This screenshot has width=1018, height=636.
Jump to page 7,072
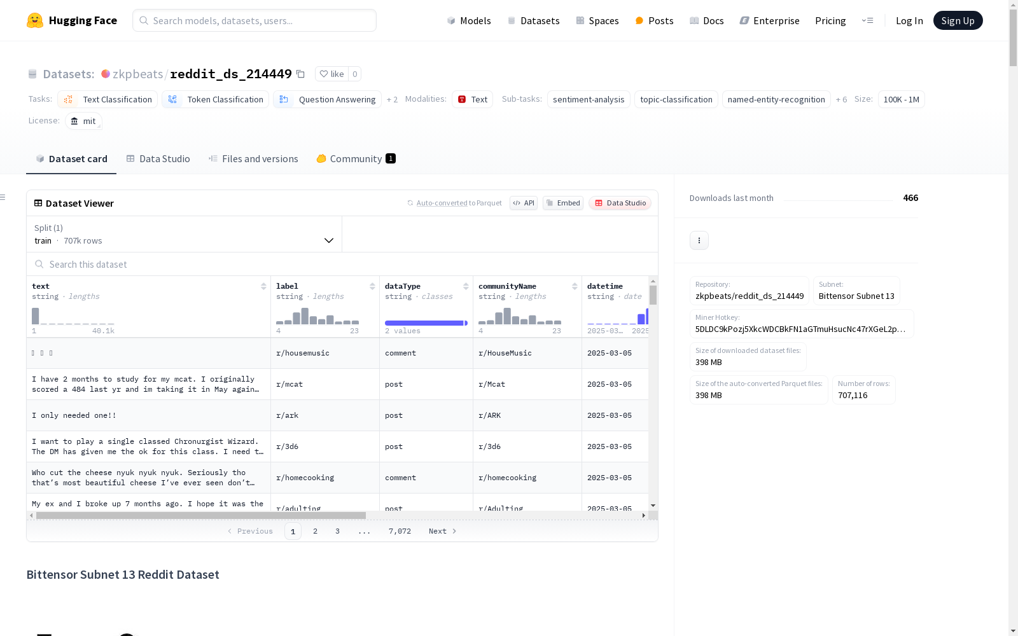pos(400,531)
